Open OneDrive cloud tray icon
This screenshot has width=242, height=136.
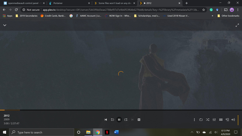(x=204, y=132)
